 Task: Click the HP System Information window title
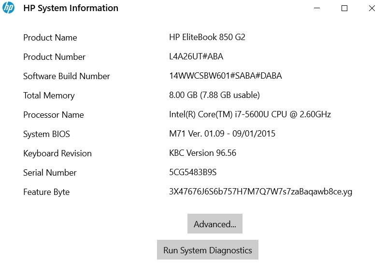(71, 8)
